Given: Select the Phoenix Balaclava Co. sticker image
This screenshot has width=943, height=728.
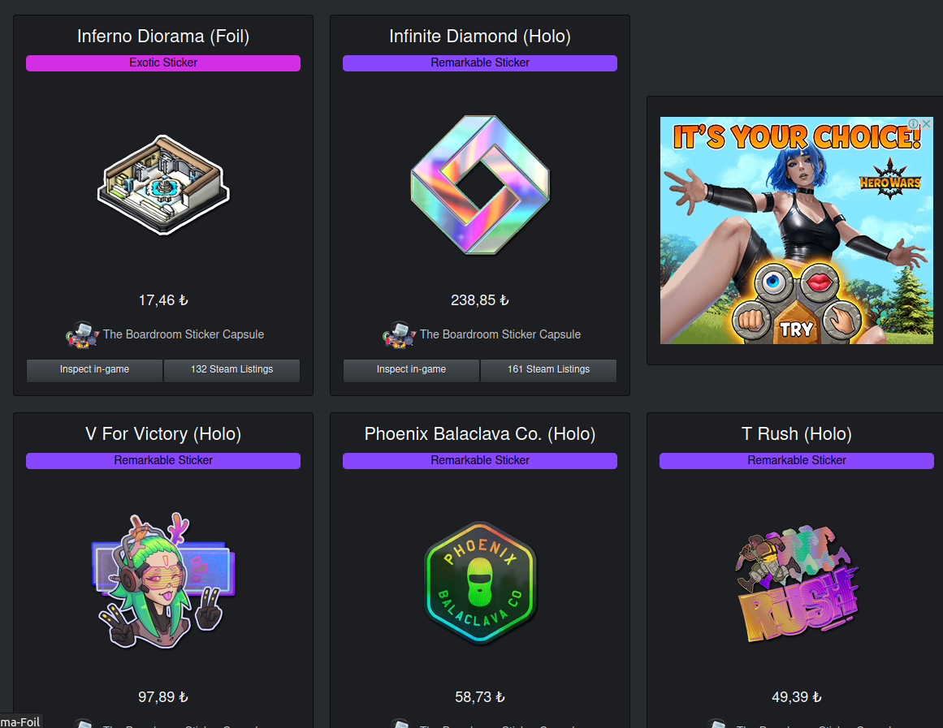Looking at the screenshot, I should (x=480, y=583).
